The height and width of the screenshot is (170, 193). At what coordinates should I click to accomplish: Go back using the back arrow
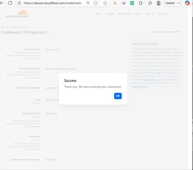point(2,3)
